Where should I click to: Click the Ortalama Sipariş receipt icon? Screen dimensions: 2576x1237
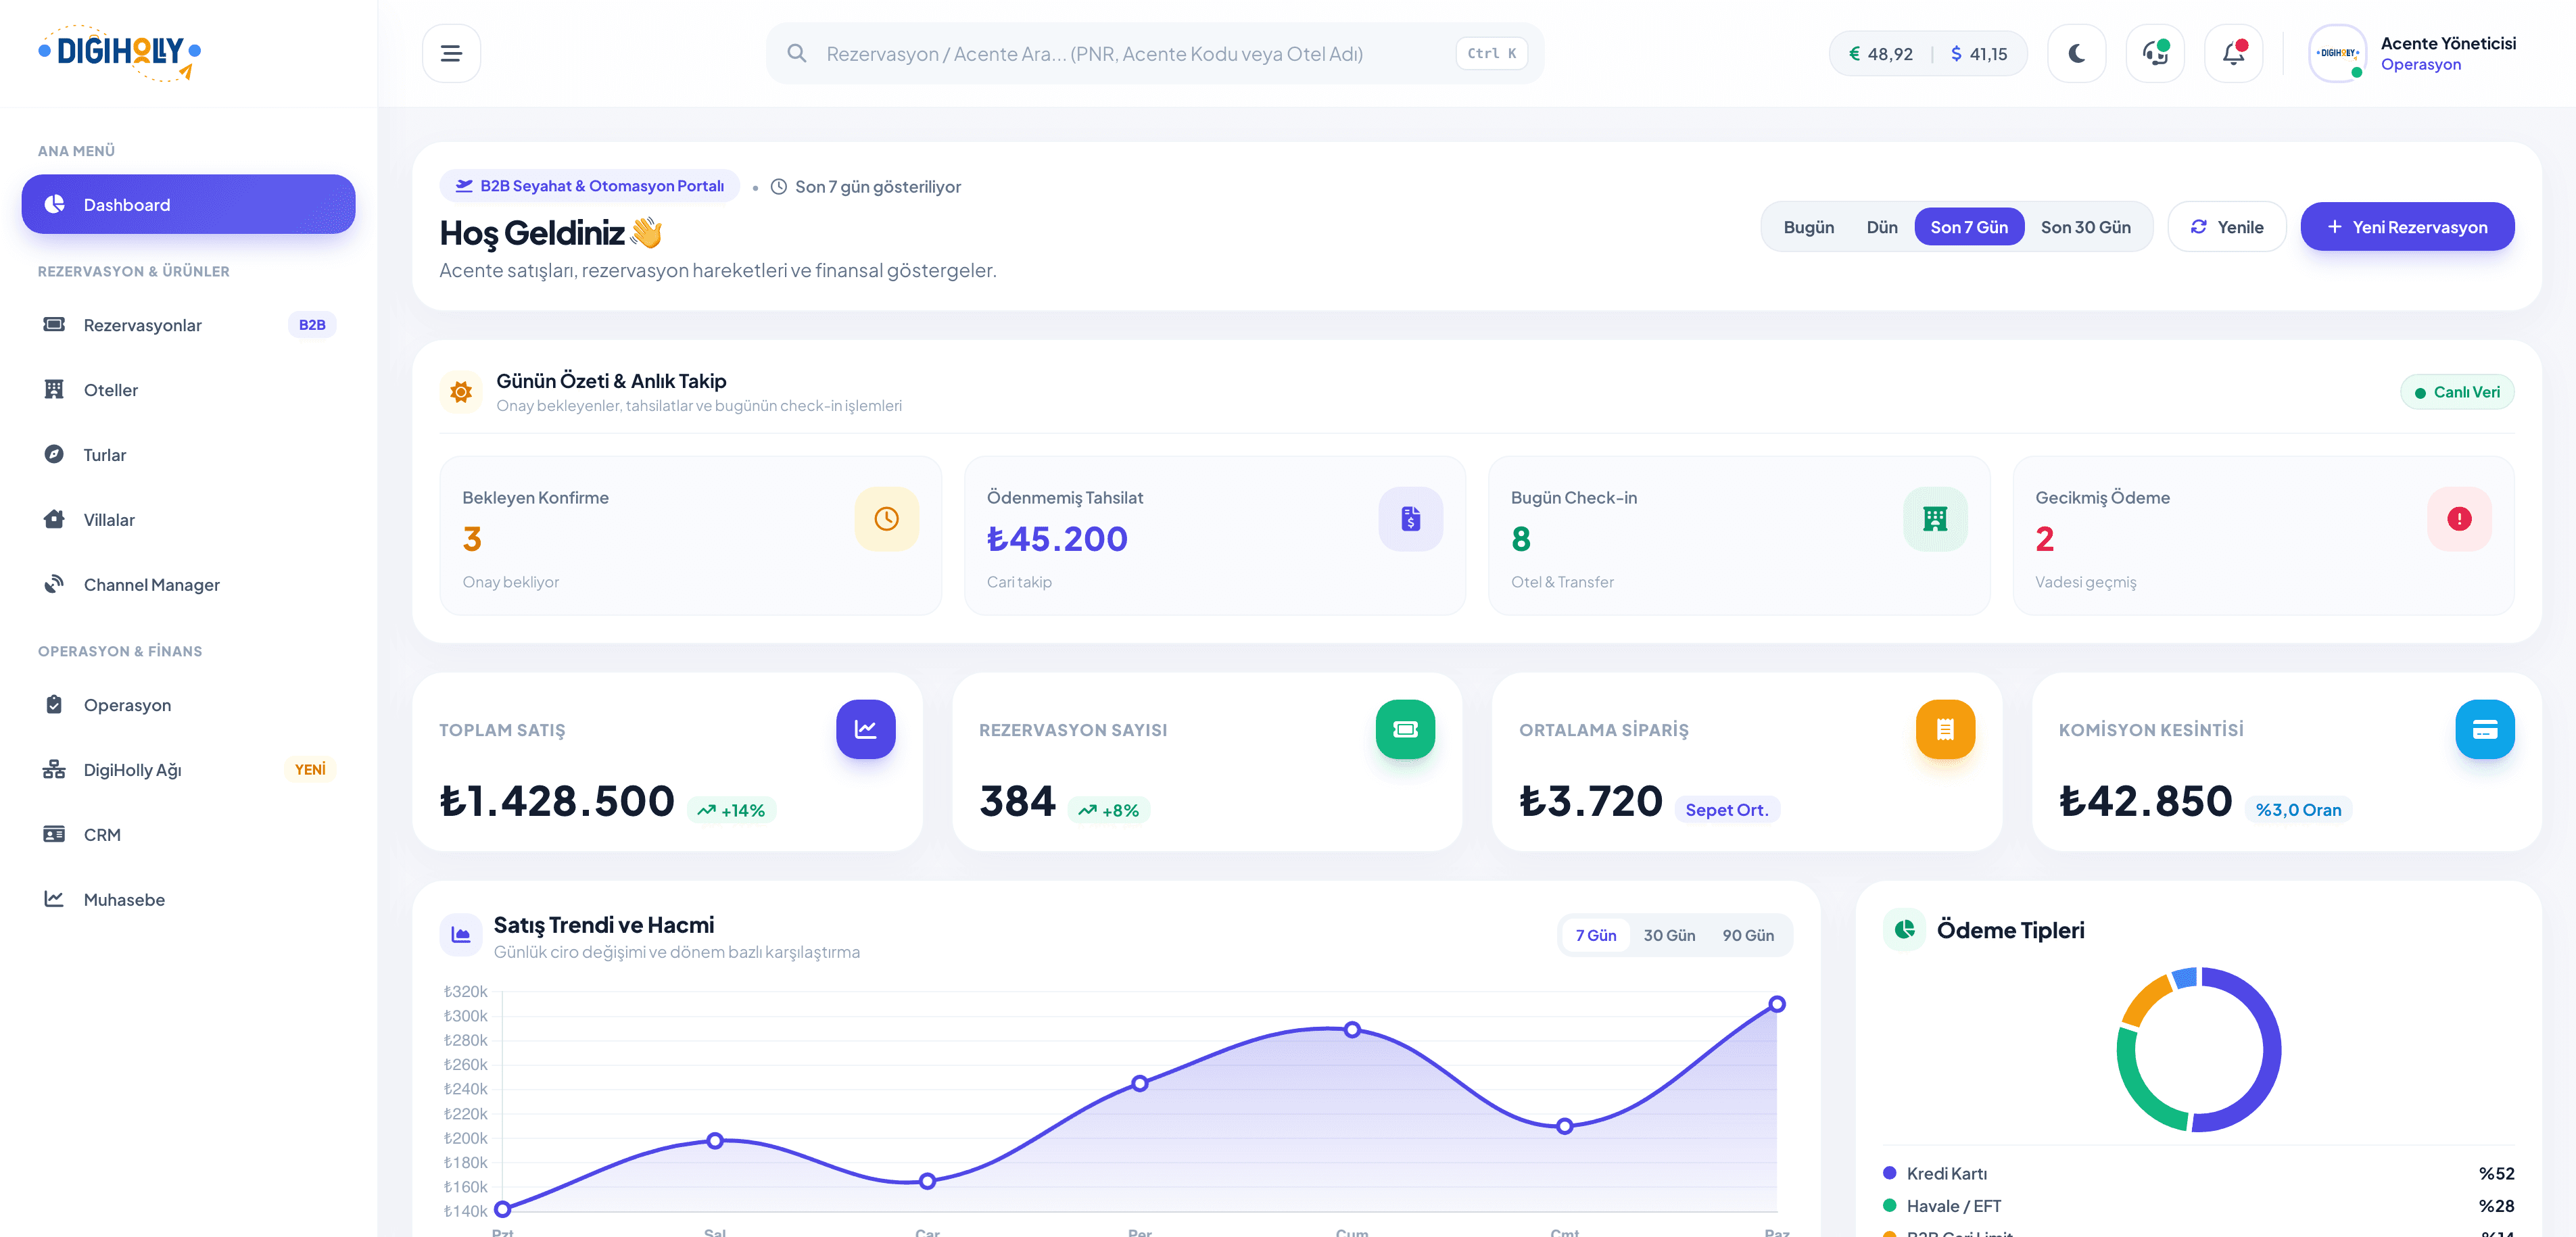click(x=1945, y=729)
